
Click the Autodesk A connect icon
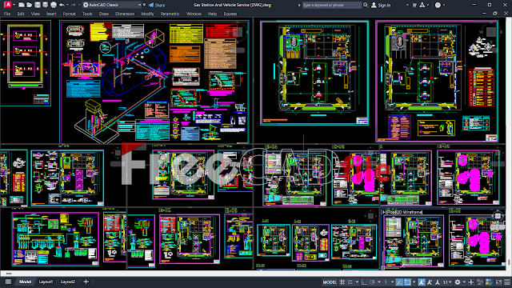(422, 5)
